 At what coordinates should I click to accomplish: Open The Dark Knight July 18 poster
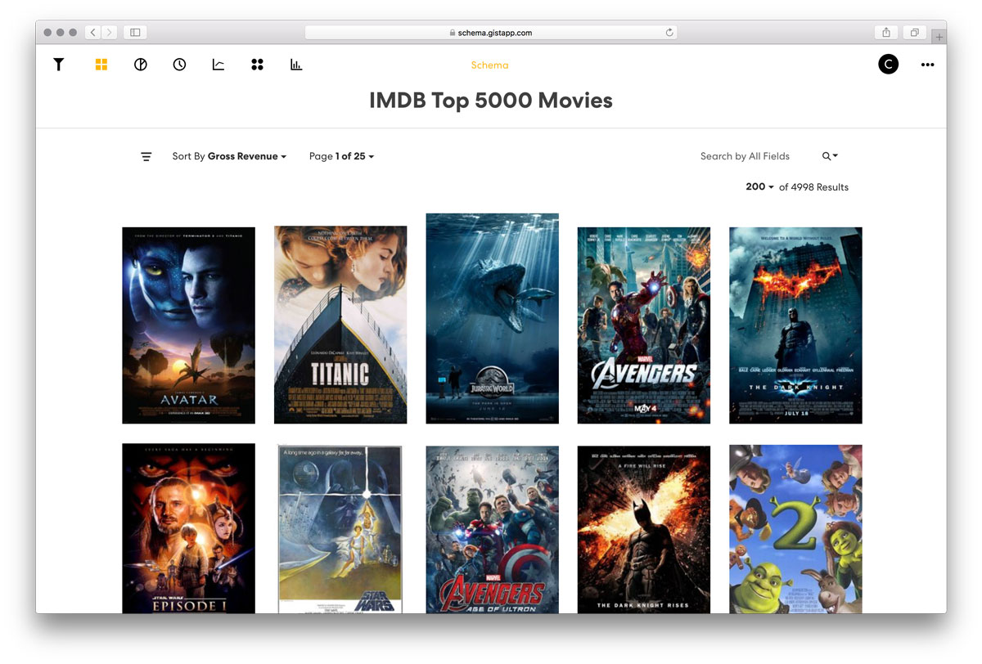(x=795, y=325)
